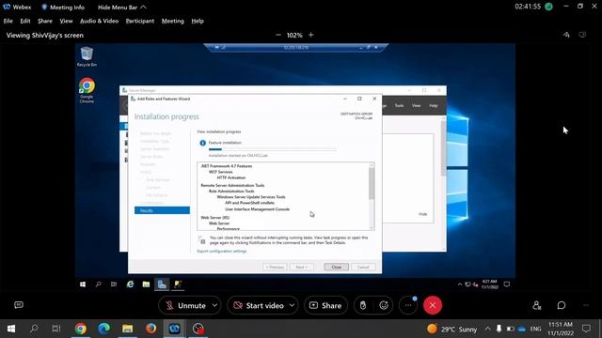Zoom in the shared screen with plus

[311, 35]
